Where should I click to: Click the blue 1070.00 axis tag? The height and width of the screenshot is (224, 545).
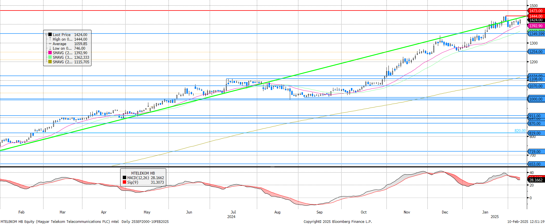pyautogui.click(x=536, y=86)
